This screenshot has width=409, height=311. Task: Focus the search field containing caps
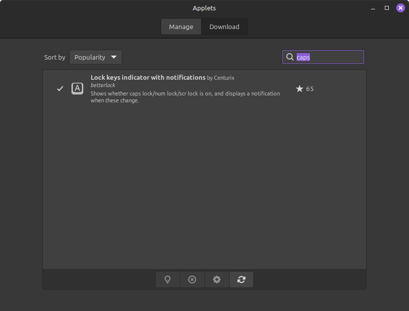click(328, 57)
